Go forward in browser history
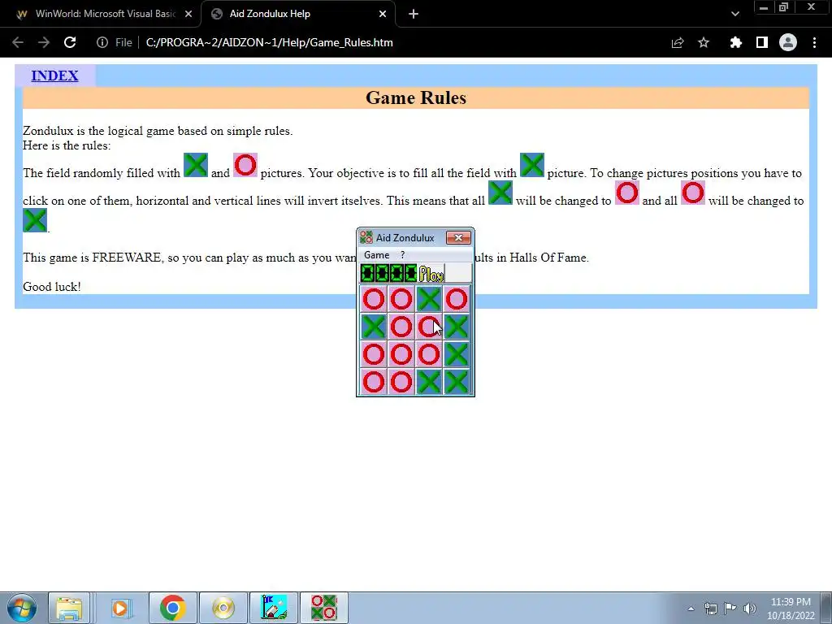This screenshot has height=624, width=832. 44,42
